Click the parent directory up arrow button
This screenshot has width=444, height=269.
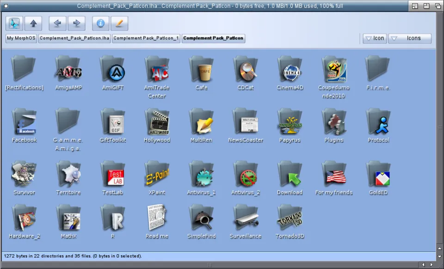(x=33, y=23)
